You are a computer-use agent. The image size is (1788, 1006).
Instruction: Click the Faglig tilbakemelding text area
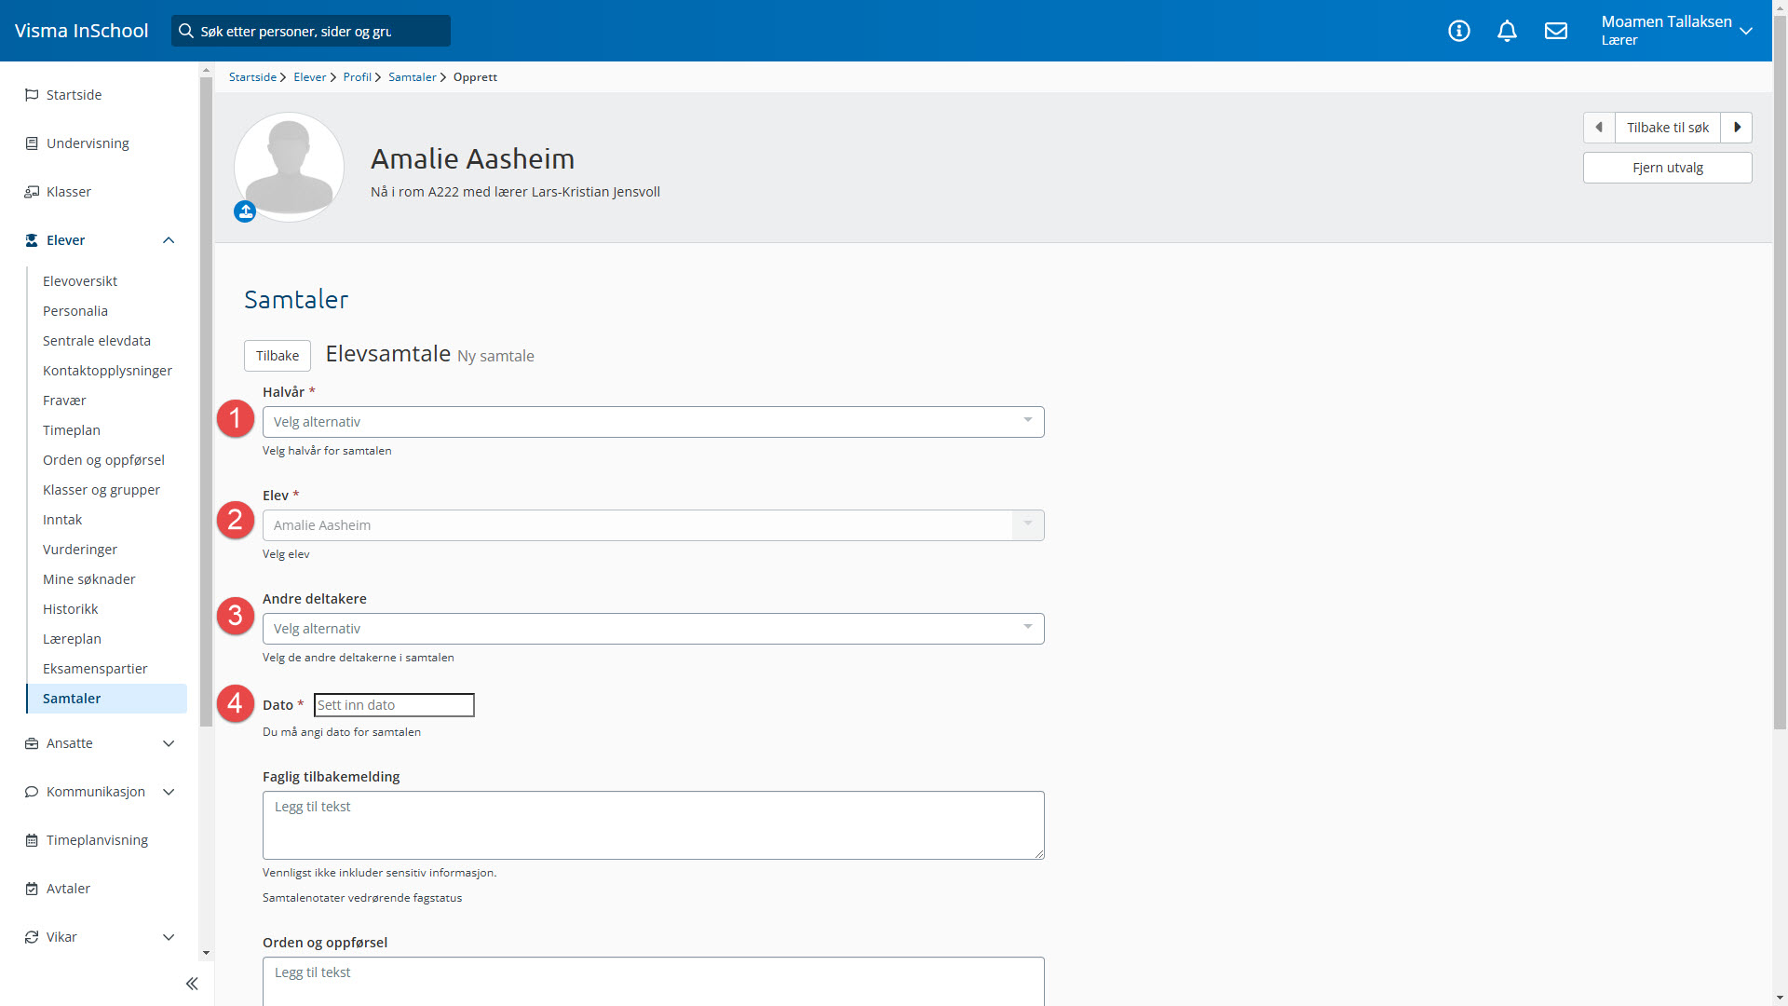tap(653, 825)
